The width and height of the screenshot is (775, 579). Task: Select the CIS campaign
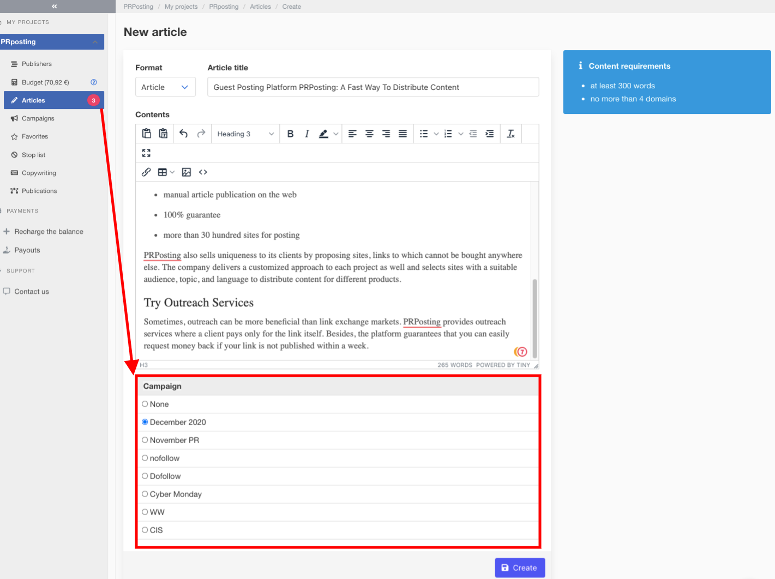pos(145,530)
